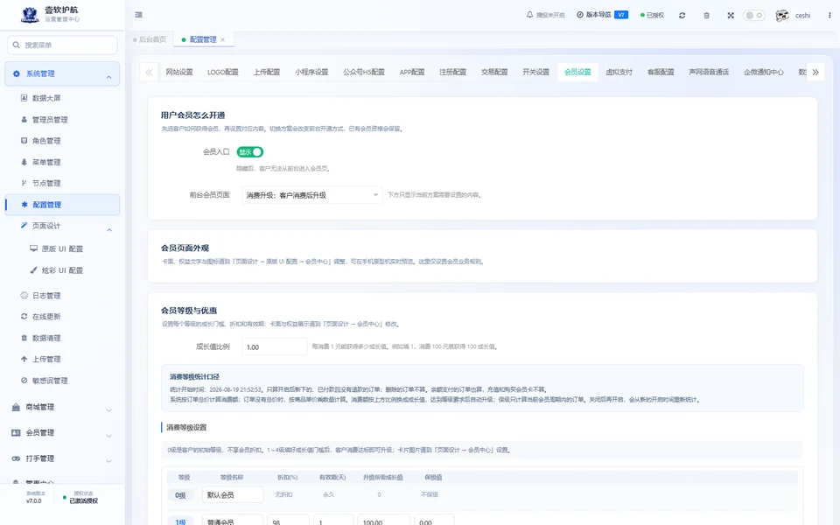Switch to the 上传配置 tab
This screenshot has width=840, height=525.
point(267,72)
